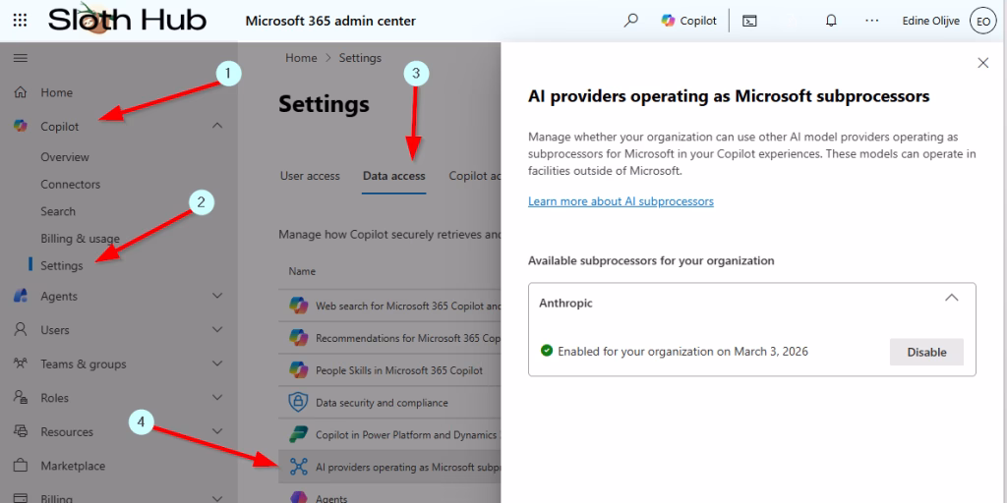The height and width of the screenshot is (503, 1007).
Task: Click the Home icon in sidebar
Action: pyautogui.click(x=21, y=92)
